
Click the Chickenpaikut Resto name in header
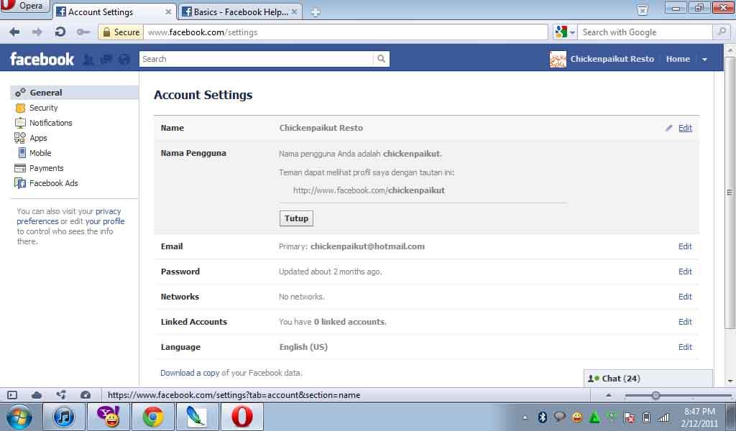612,59
